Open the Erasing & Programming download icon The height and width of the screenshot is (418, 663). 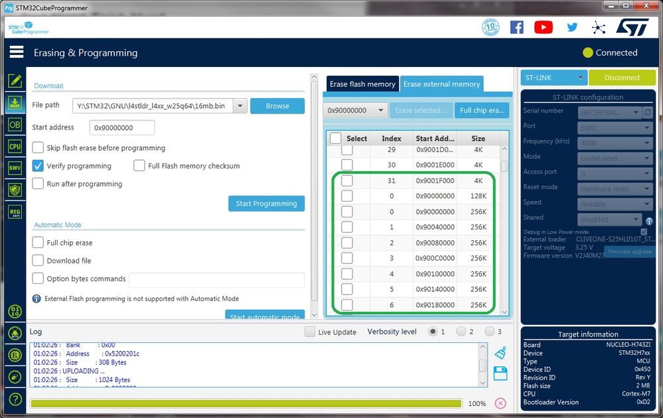(x=15, y=102)
